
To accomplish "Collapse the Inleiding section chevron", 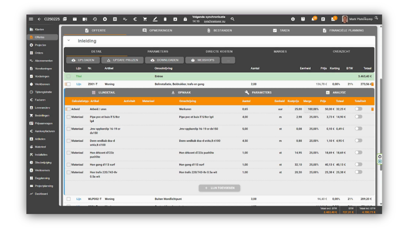I will pyautogui.click(x=69, y=41).
